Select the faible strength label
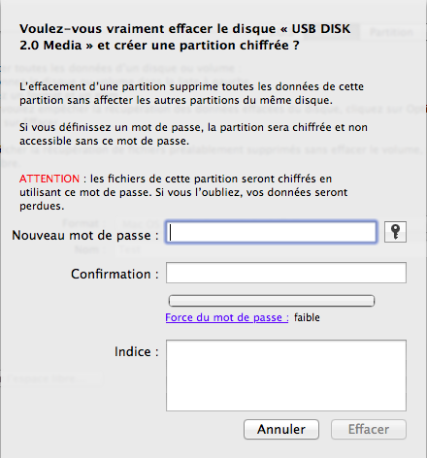Image resolution: width=427 pixels, height=458 pixels. pos(307,317)
